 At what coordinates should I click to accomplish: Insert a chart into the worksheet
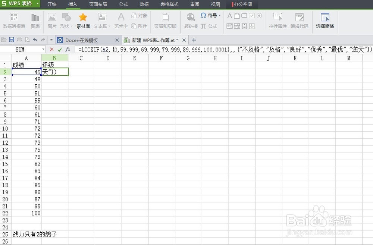pyautogui.click(x=35, y=21)
